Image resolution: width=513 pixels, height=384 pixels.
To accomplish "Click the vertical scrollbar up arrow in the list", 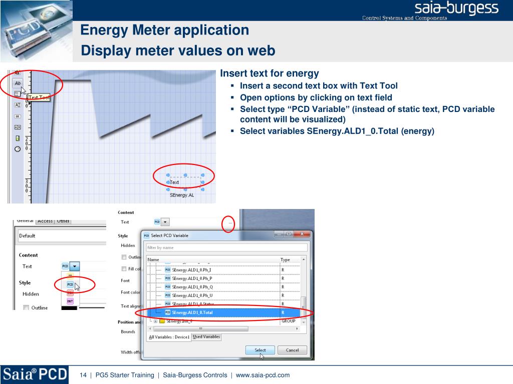I will [x=304, y=259].
